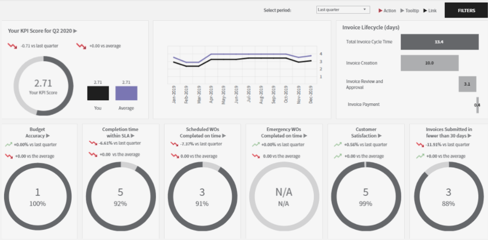This screenshot has width=488, height=240.
Task: Click the Jul-2019 axis label
Action: [248, 95]
